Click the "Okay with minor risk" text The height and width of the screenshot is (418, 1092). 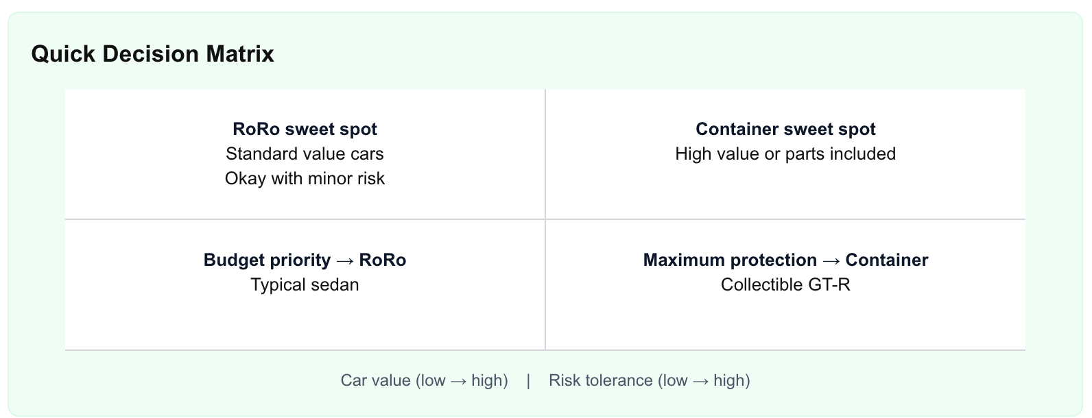(305, 178)
